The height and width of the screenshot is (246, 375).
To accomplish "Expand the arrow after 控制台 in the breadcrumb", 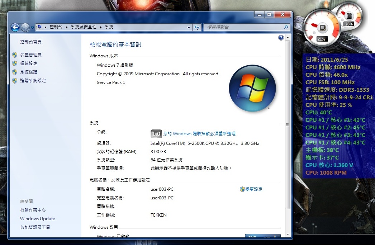I will 67,27.
